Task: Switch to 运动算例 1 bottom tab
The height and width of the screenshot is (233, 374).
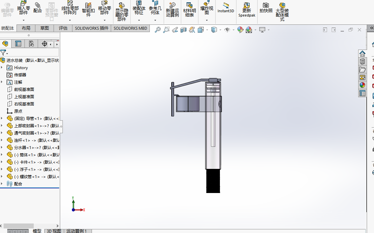Action: click(77, 231)
